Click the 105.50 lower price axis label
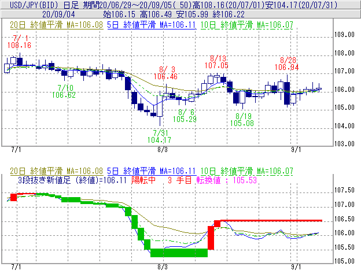Image resolution: width=361 pixels, height=274 pixels. tap(344, 247)
